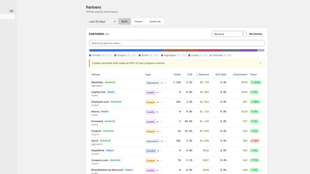This screenshot has height=174, width=310.
Task: Open the Evreward partner row
Action: [177, 123]
